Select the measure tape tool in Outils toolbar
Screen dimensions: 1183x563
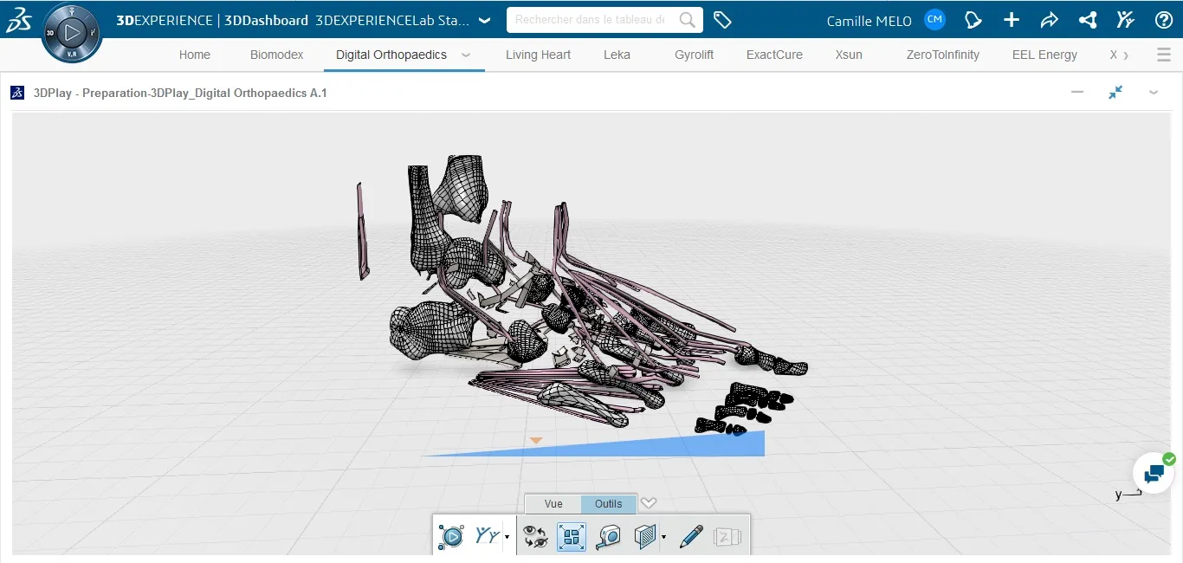coord(607,537)
